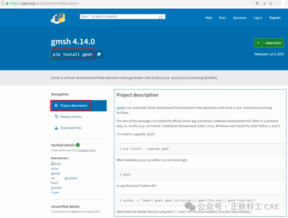Open the Sponsors page
288x218 pixels.
[x=240, y=18]
